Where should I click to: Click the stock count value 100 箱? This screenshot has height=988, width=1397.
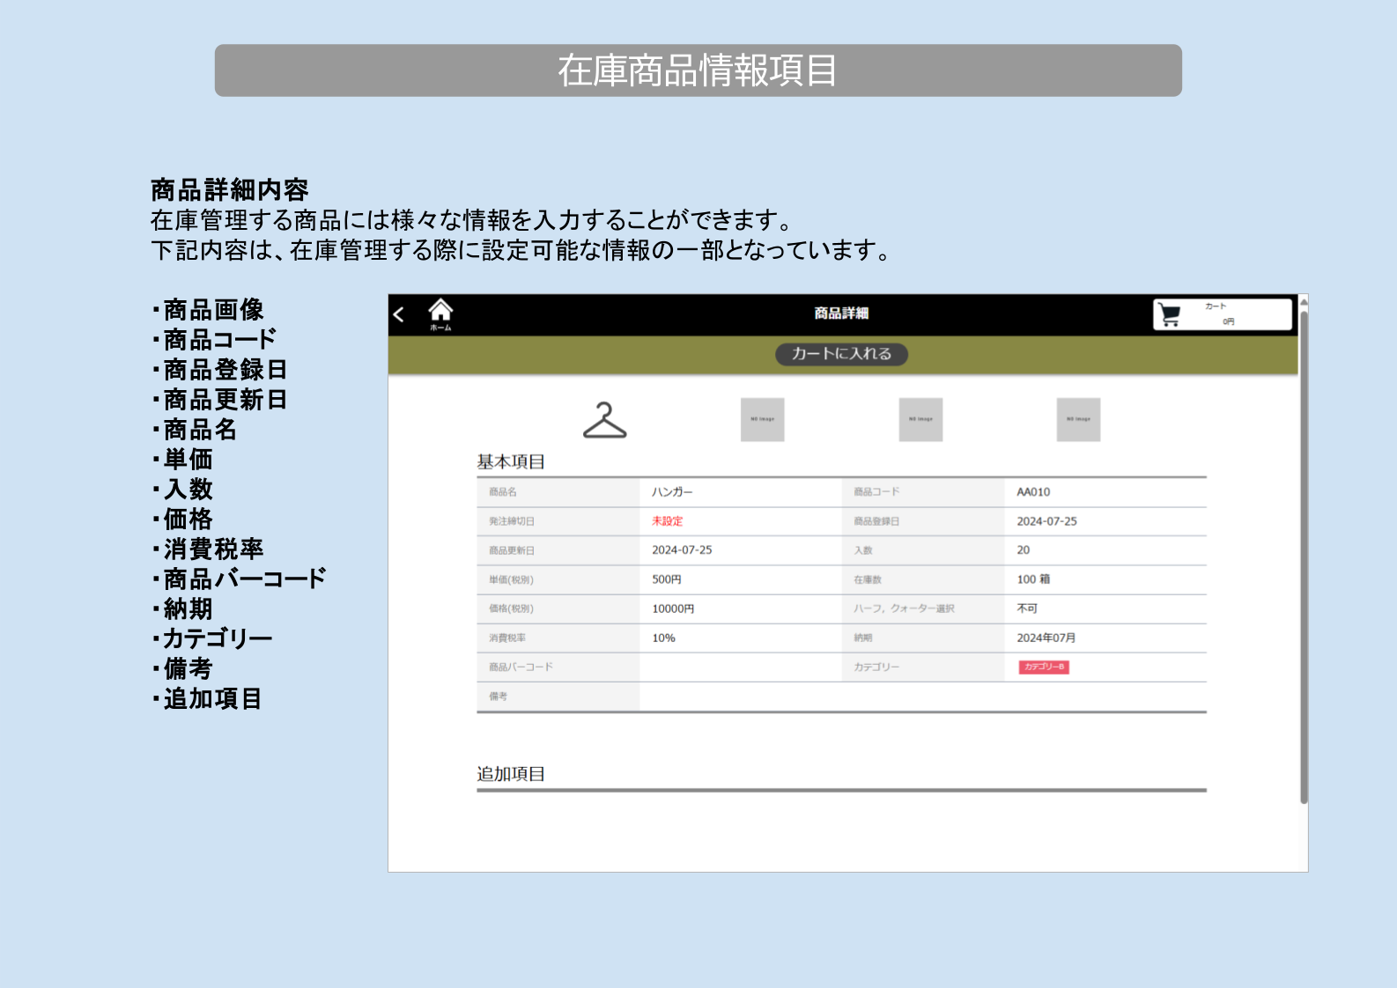point(1033,579)
